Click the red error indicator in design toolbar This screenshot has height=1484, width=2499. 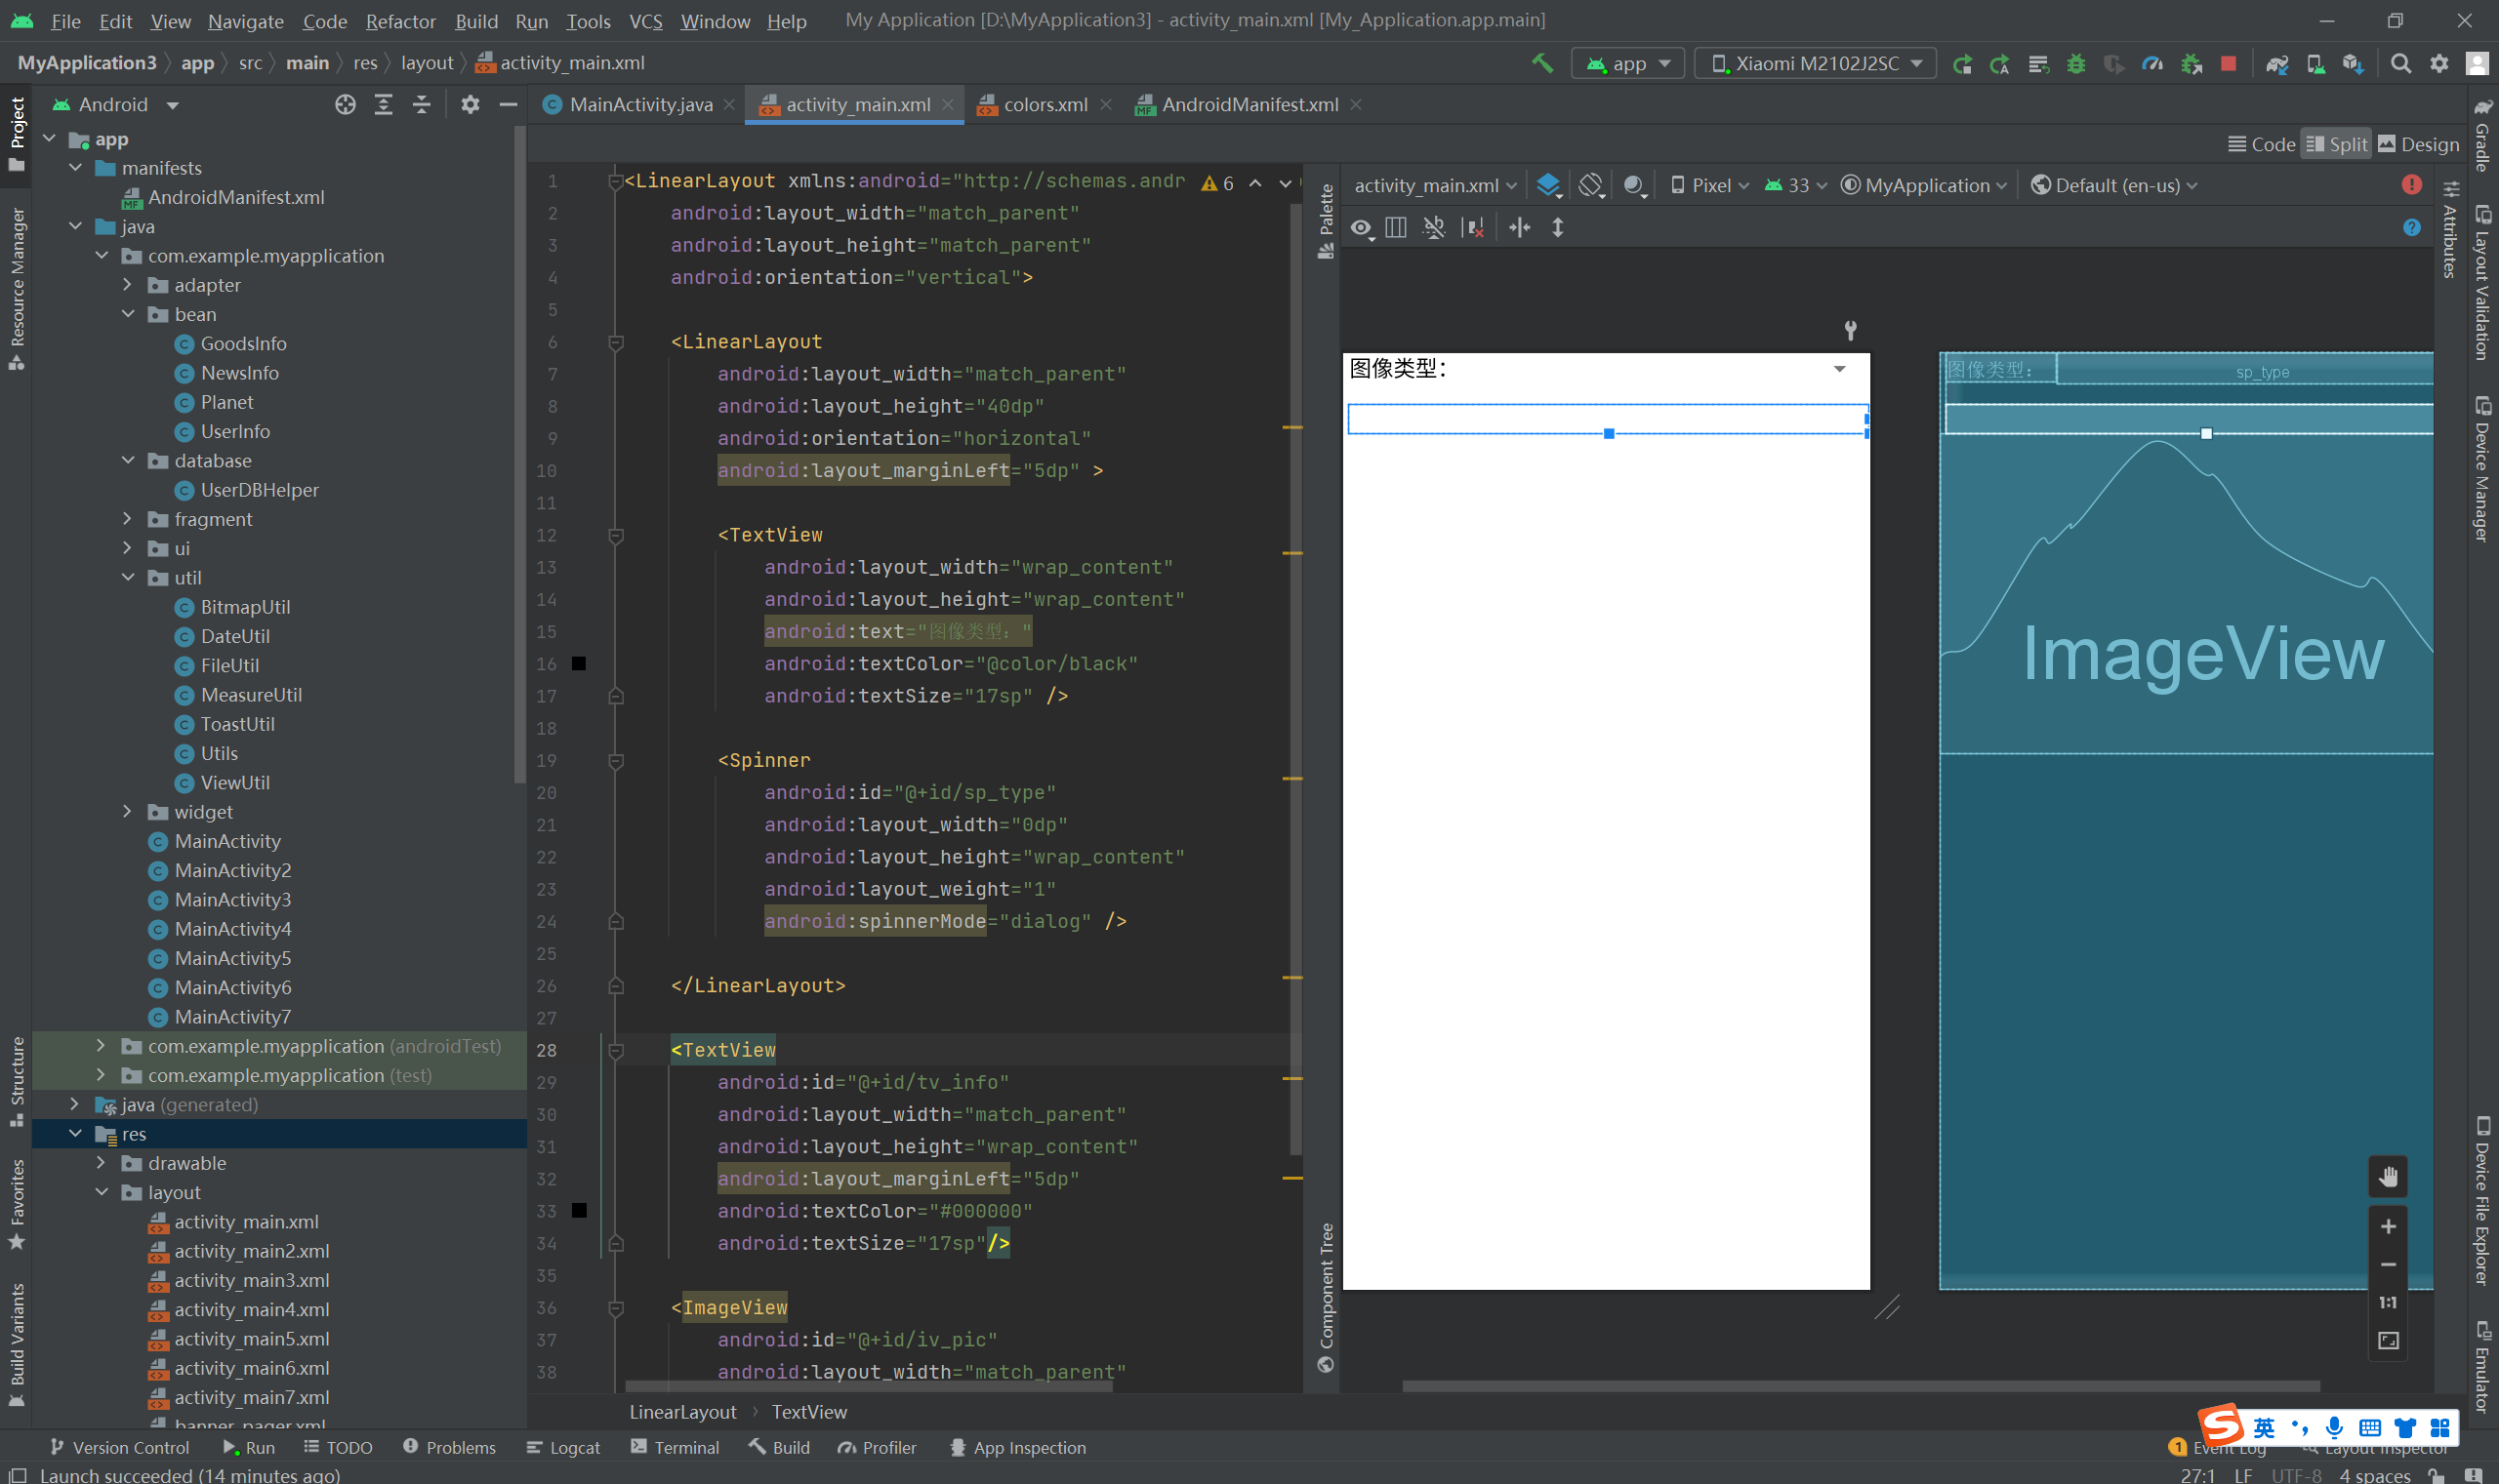point(2411,184)
